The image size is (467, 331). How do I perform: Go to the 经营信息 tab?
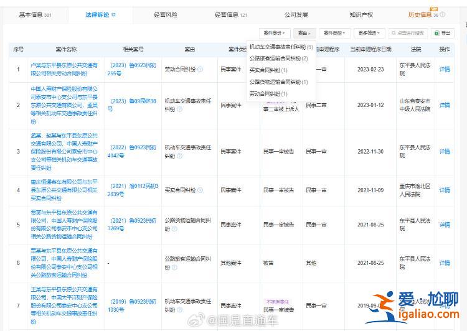[231, 14]
